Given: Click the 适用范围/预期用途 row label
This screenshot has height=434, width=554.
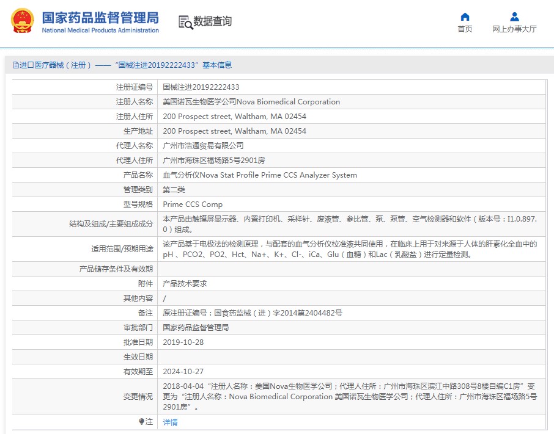Looking at the screenshot, I should pyautogui.click(x=122, y=249).
